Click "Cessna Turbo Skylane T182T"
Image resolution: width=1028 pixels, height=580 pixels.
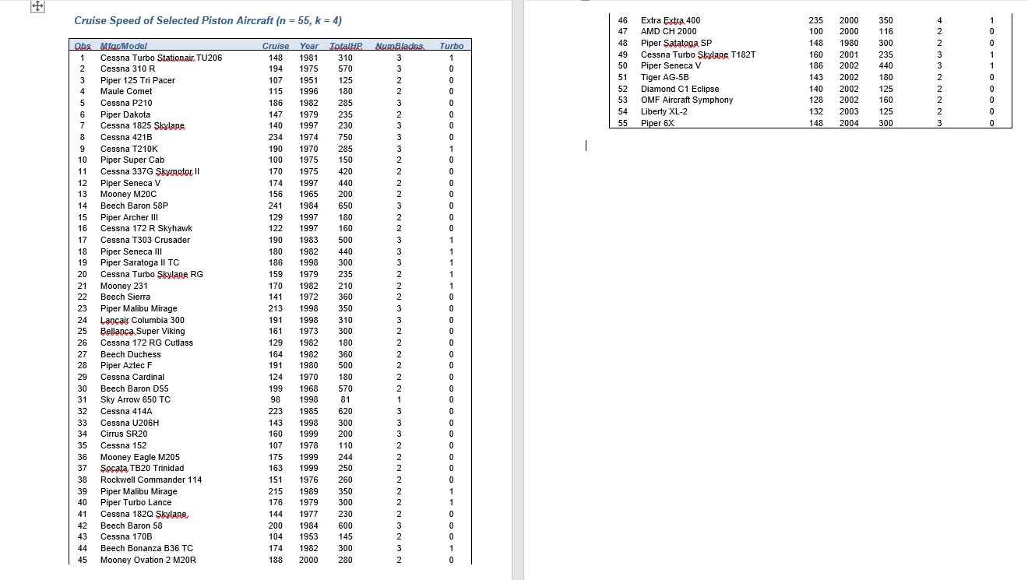click(x=698, y=54)
